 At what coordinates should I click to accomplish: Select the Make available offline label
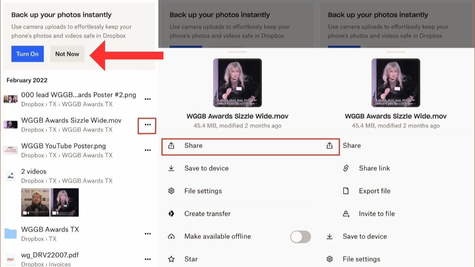pos(217,236)
